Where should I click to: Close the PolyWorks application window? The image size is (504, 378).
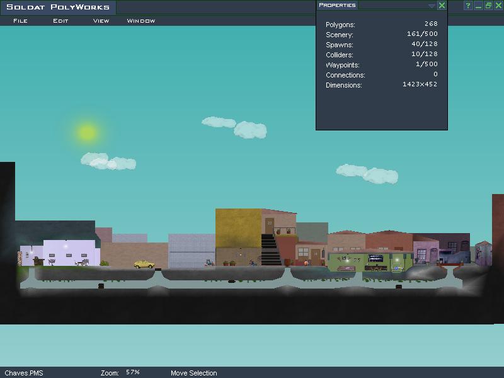click(498, 6)
